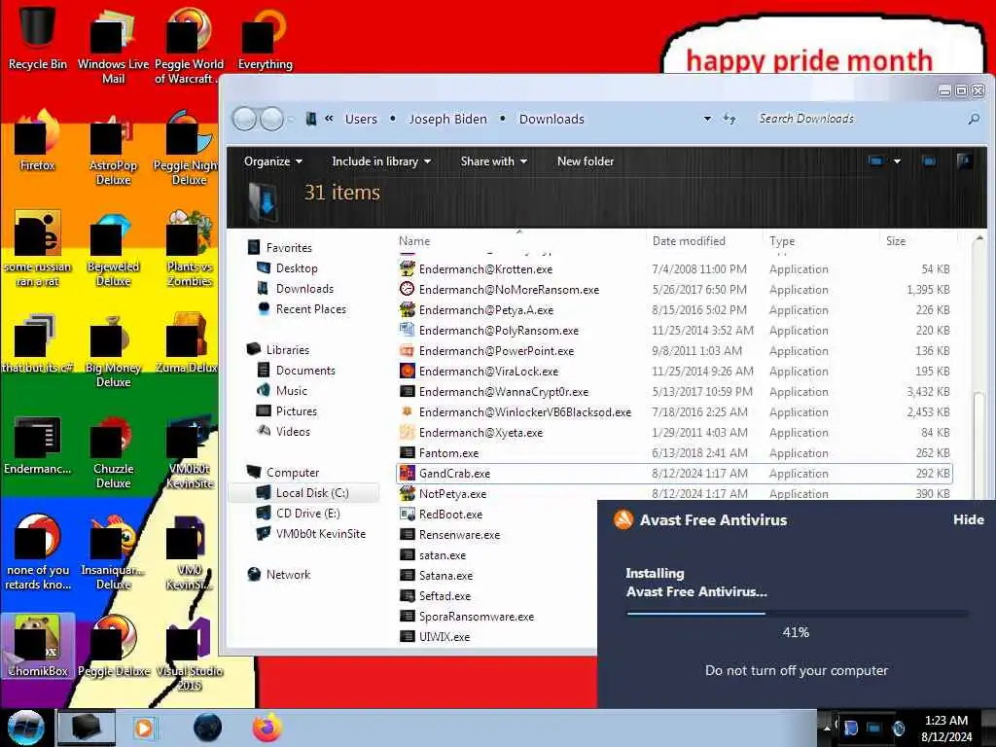Image resolution: width=996 pixels, height=747 pixels.
Task: Open Visual Studio 2015 desktop icon
Action: (x=190, y=655)
